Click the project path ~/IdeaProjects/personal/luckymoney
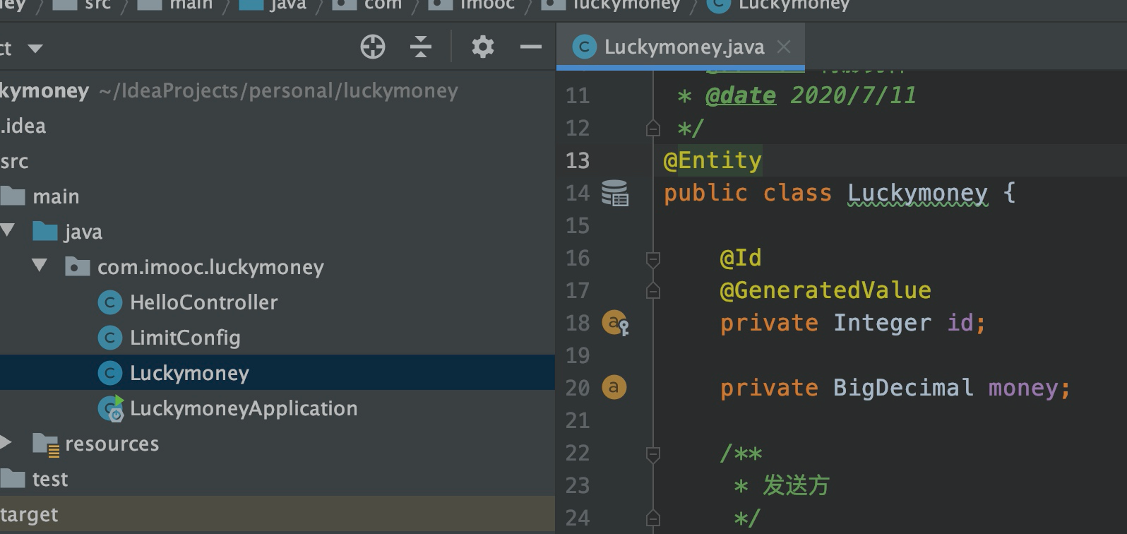The width and height of the screenshot is (1127, 534). 279,91
